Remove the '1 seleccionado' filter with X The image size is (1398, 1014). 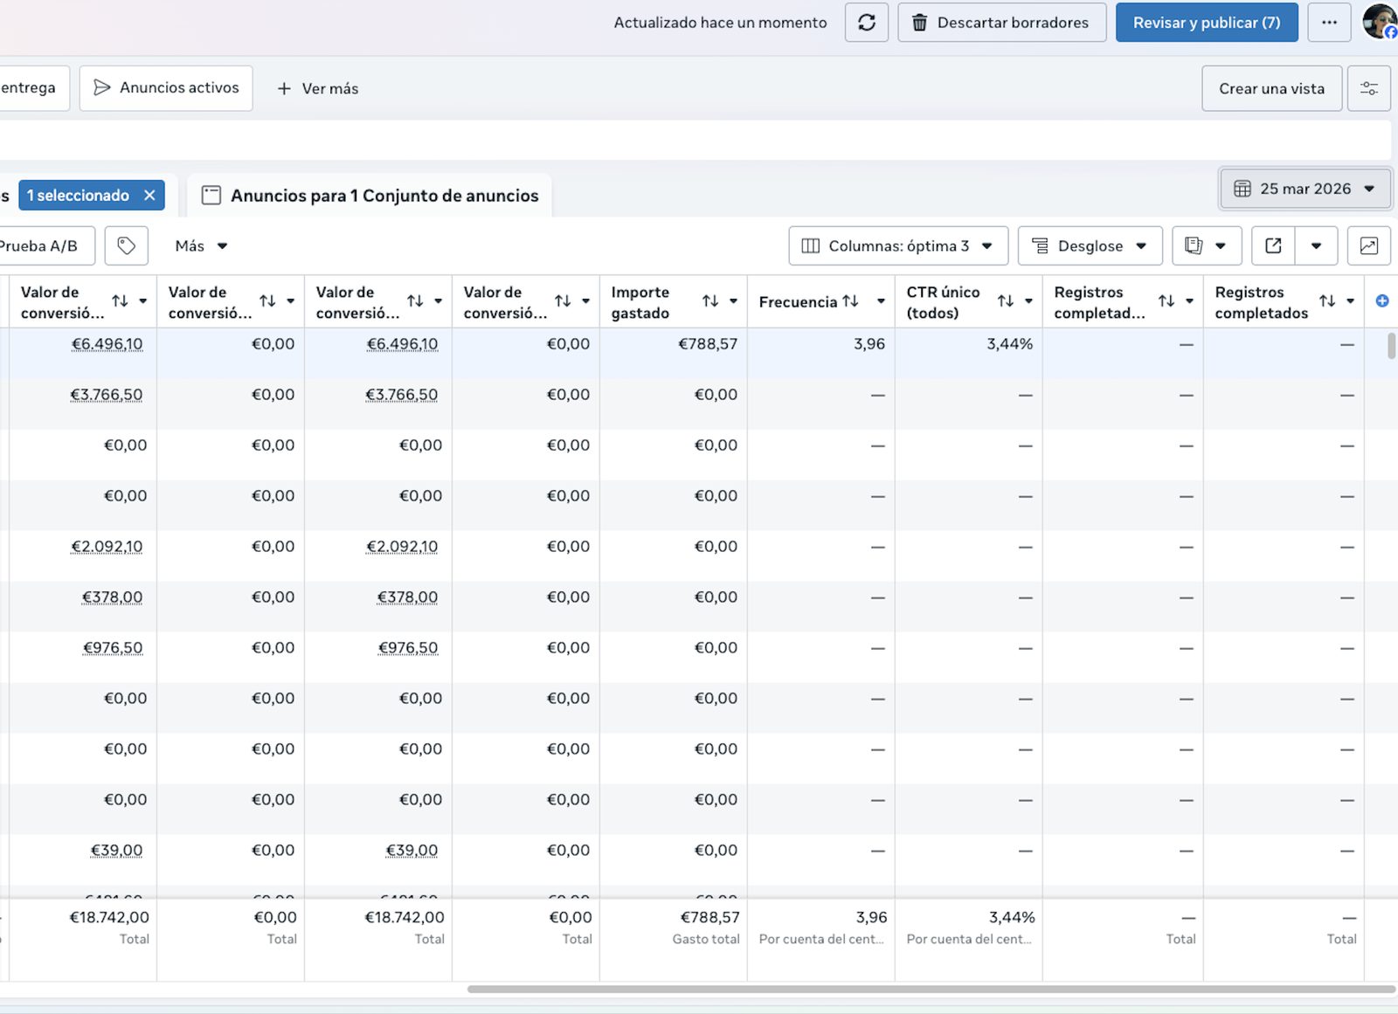(x=149, y=196)
